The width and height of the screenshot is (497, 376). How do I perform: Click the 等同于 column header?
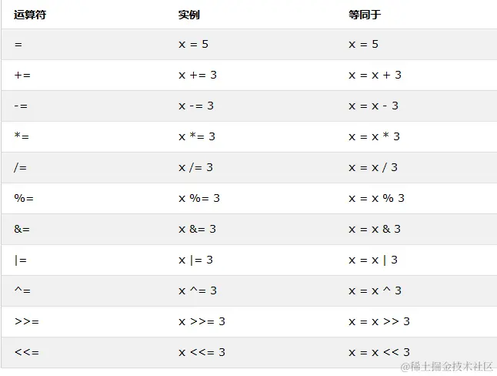point(365,15)
